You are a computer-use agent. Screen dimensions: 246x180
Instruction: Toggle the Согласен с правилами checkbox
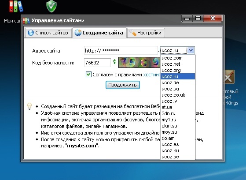[x=88, y=74]
